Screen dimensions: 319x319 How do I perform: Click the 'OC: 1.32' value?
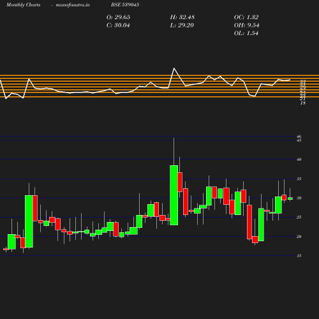[246, 17]
